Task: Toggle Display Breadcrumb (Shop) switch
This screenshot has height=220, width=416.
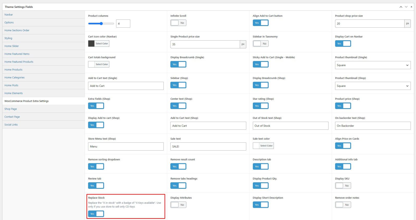Action: click(x=261, y=85)
